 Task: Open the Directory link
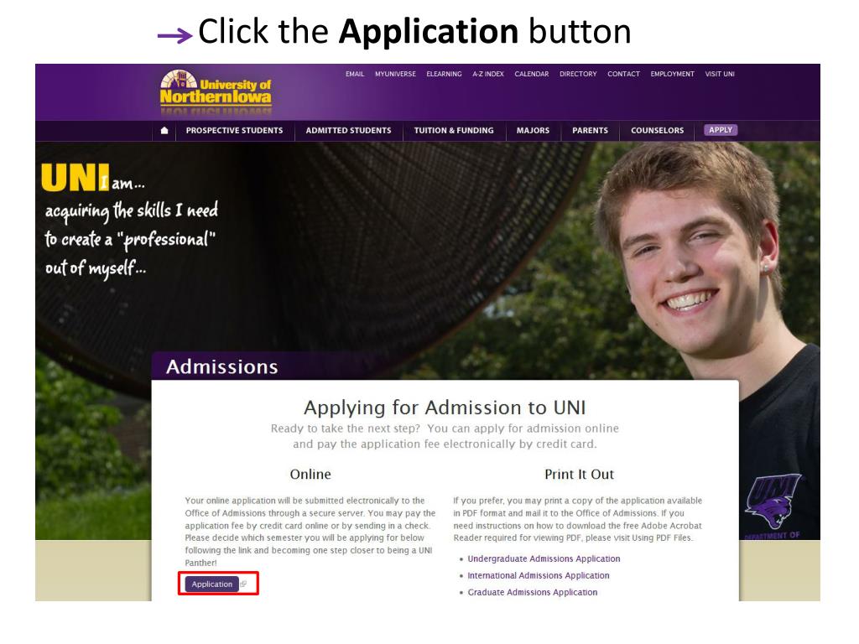(578, 74)
